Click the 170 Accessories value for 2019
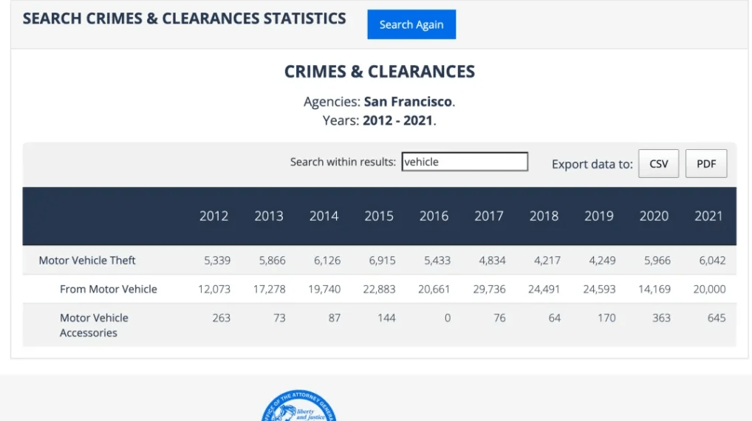The image size is (752, 421). [x=606, y=318]
